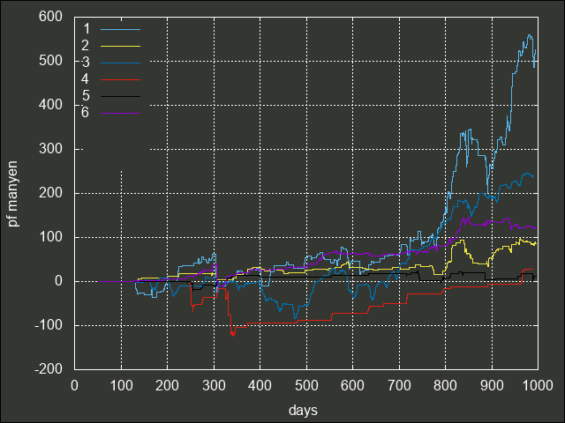The height and width of the screenshot is (423, 565).
Task: Click y-axis tick label "-100"
Action: click(x=49, y=325)
